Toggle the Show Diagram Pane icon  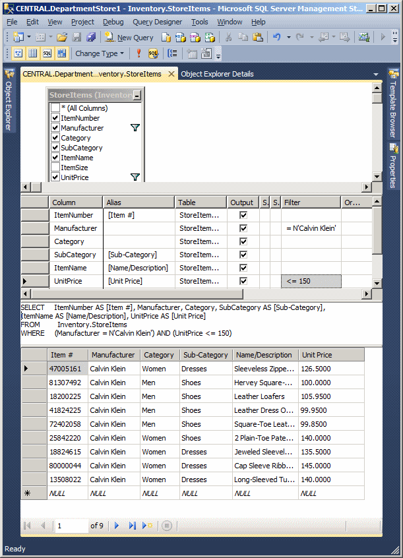(18, 53)
